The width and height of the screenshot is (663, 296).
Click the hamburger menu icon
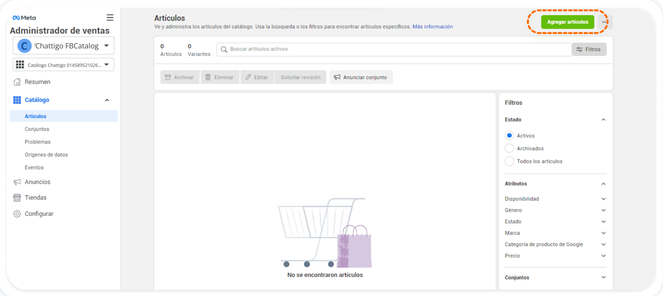[110, 18]
